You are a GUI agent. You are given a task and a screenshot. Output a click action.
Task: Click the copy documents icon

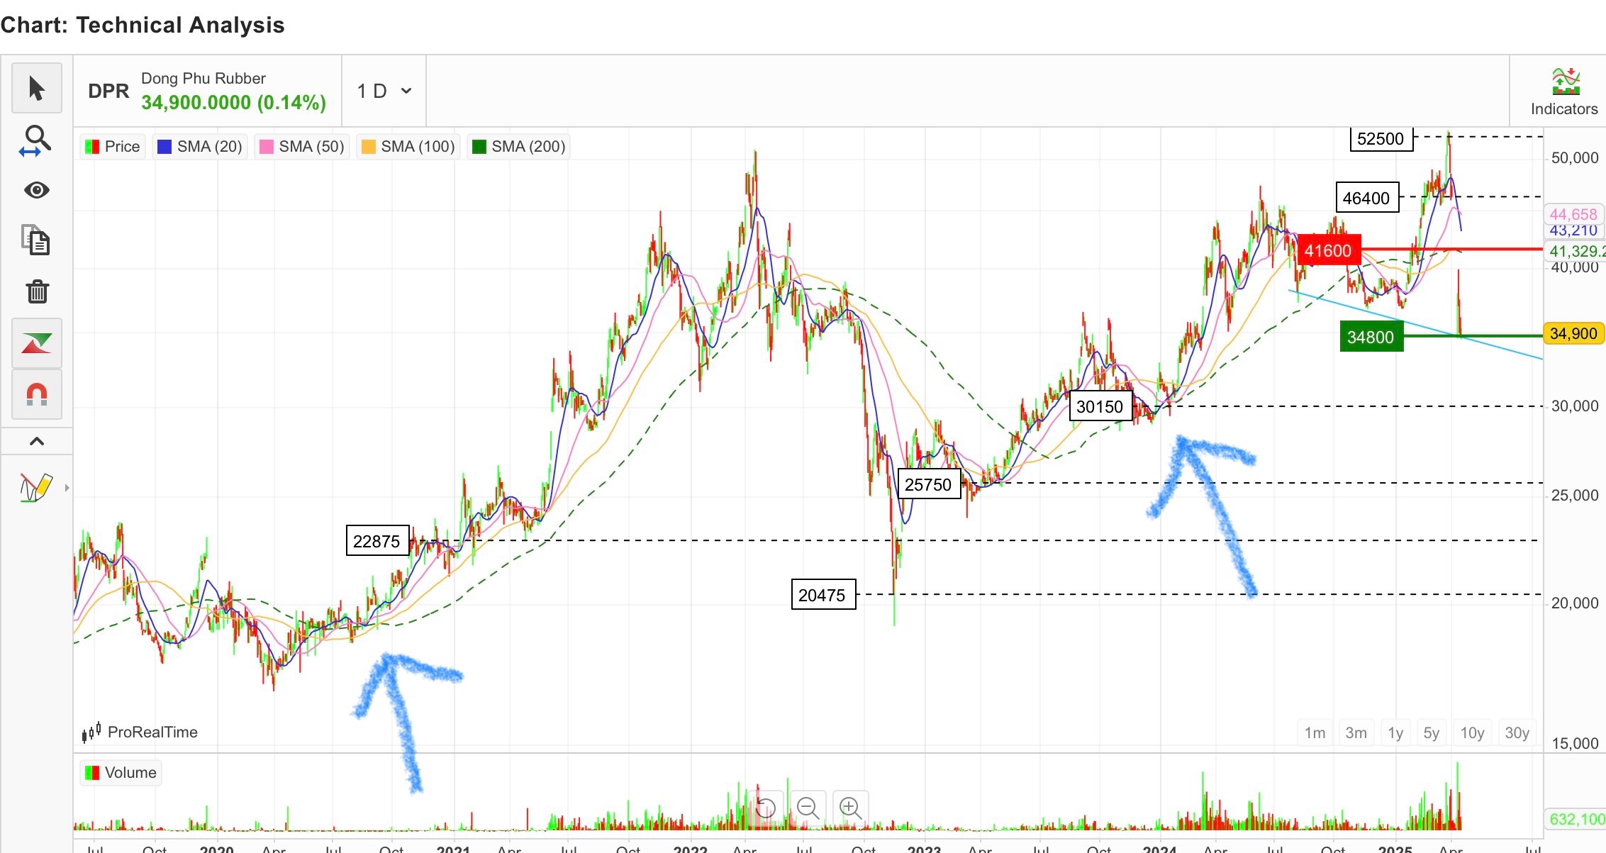37,240
